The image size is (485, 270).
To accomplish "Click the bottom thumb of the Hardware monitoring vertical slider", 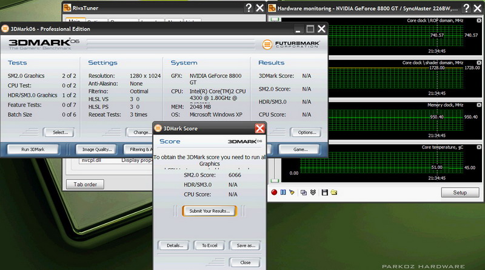I will pos(275,180).
